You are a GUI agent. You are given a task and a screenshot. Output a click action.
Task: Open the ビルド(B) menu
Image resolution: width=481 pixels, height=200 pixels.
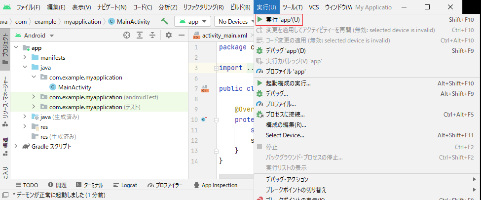click(240, 7)
